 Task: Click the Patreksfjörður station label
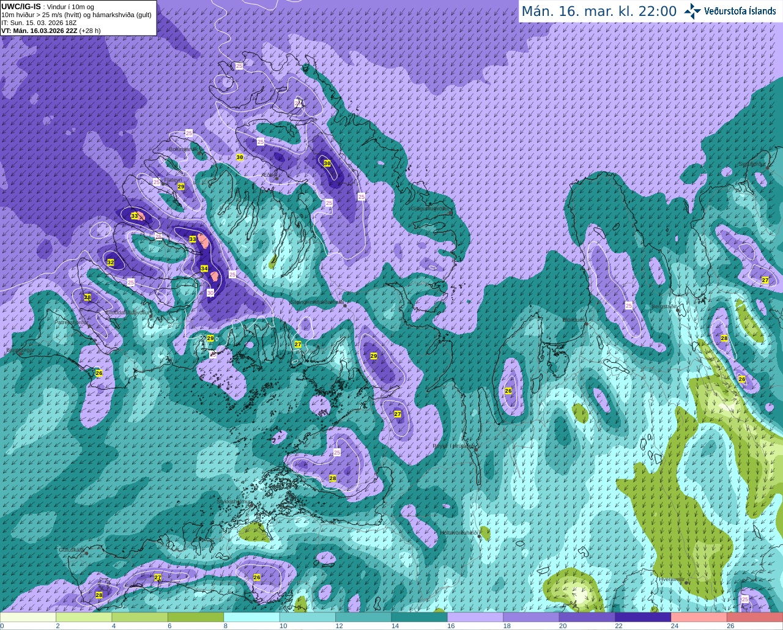click(72, 322)
